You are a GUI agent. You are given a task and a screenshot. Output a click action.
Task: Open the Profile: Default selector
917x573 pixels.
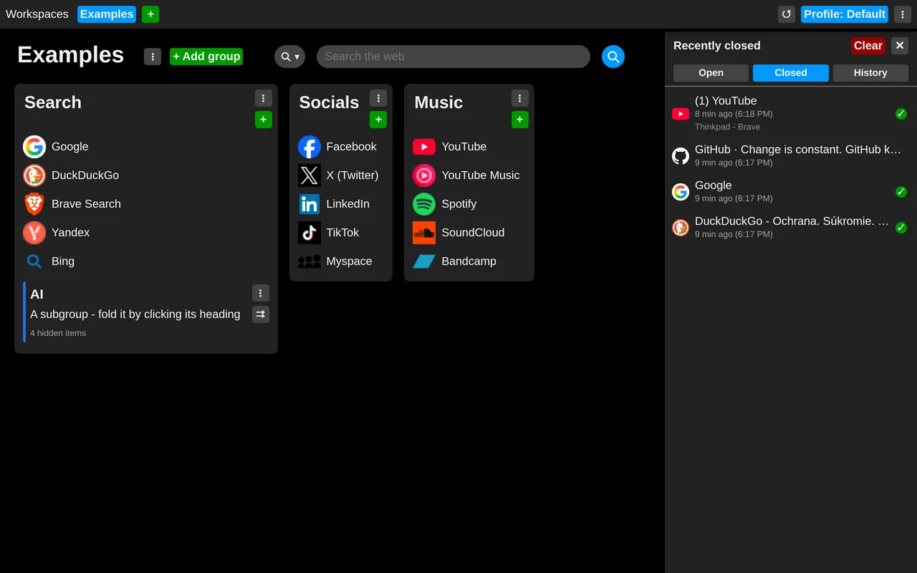[x=845, y=14]
